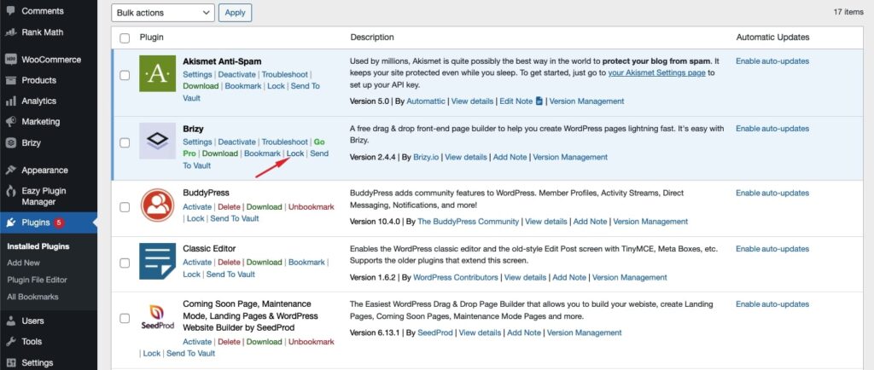
Task: Open the Bulk actions dropdown
Action: coord(163,13)
